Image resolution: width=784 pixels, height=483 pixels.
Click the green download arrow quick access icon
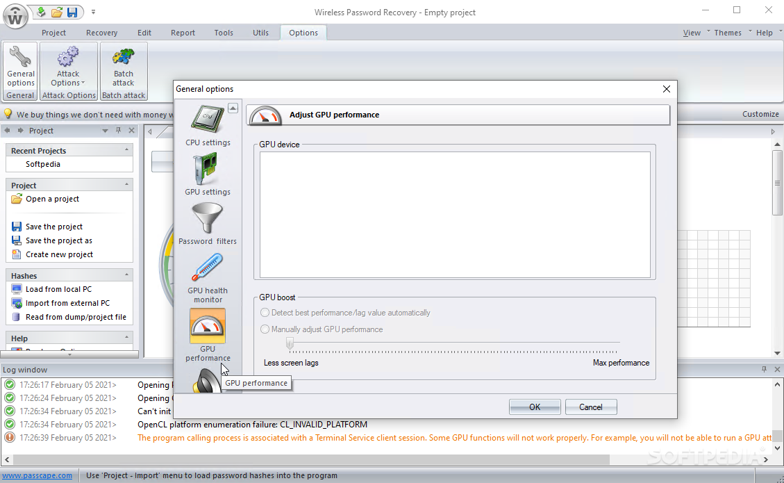(x=42, y=12)
